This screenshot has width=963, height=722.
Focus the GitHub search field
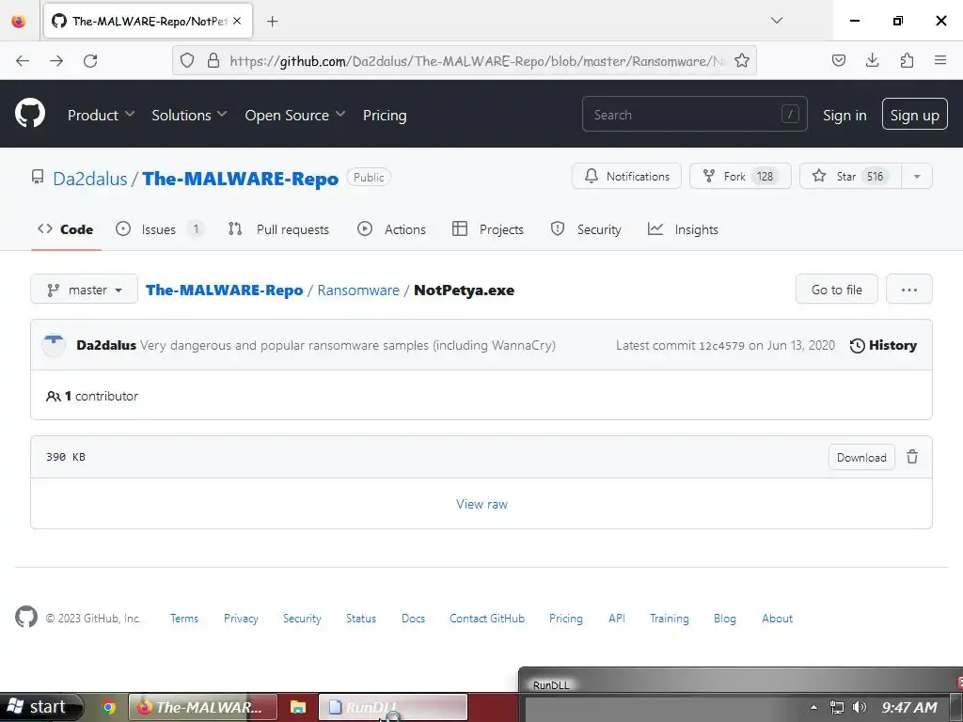coord(694,114)
